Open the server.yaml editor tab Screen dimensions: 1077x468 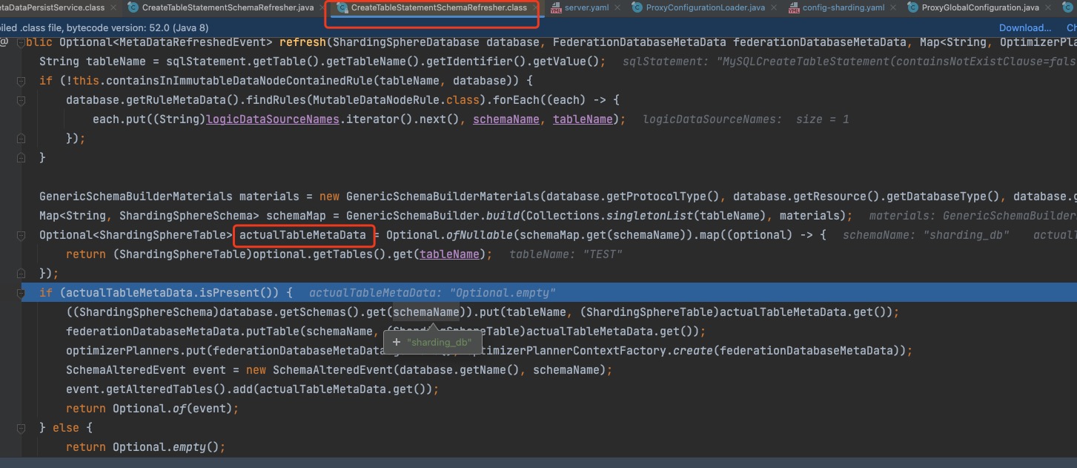[586, 7]
